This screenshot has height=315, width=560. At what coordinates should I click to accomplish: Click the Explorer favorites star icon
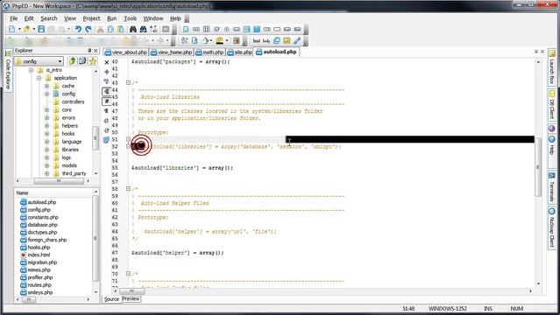93,61
